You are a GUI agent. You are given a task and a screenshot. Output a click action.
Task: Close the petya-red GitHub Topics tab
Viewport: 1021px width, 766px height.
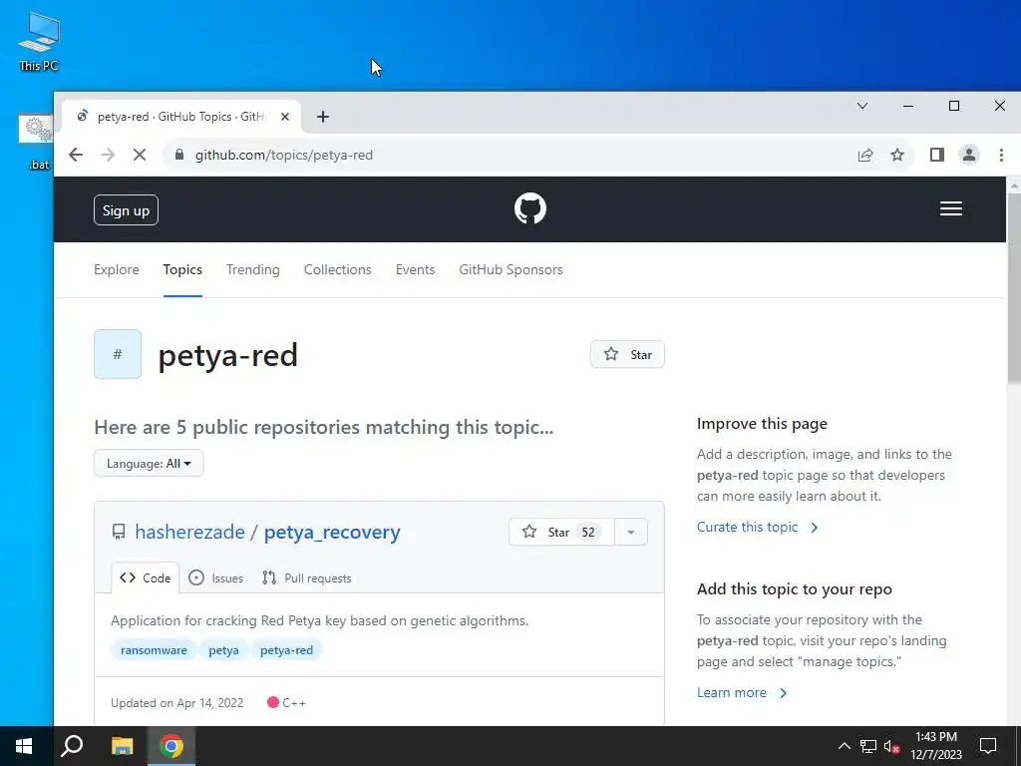pyautogui.click(x=284, y=117)
